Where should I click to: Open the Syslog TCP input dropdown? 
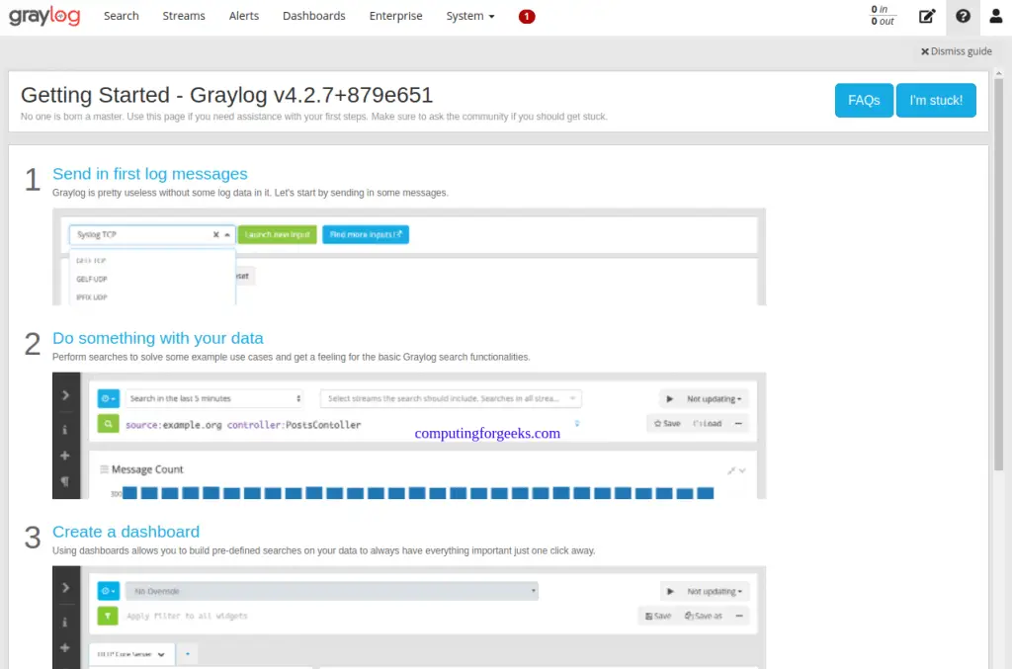[152, 235]
